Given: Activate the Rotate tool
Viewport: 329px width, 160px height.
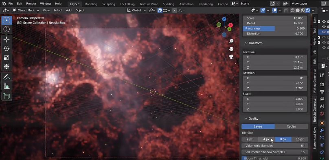Looking at the screenshot, I should pyautogui.click(x=7, y=48).
